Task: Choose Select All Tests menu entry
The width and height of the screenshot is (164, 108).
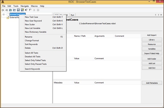Action: click(x=43, y=53)
